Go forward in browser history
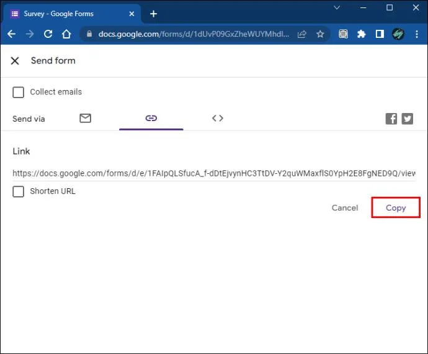This screenshot has width=428, height=354. [x=30, y=34]
